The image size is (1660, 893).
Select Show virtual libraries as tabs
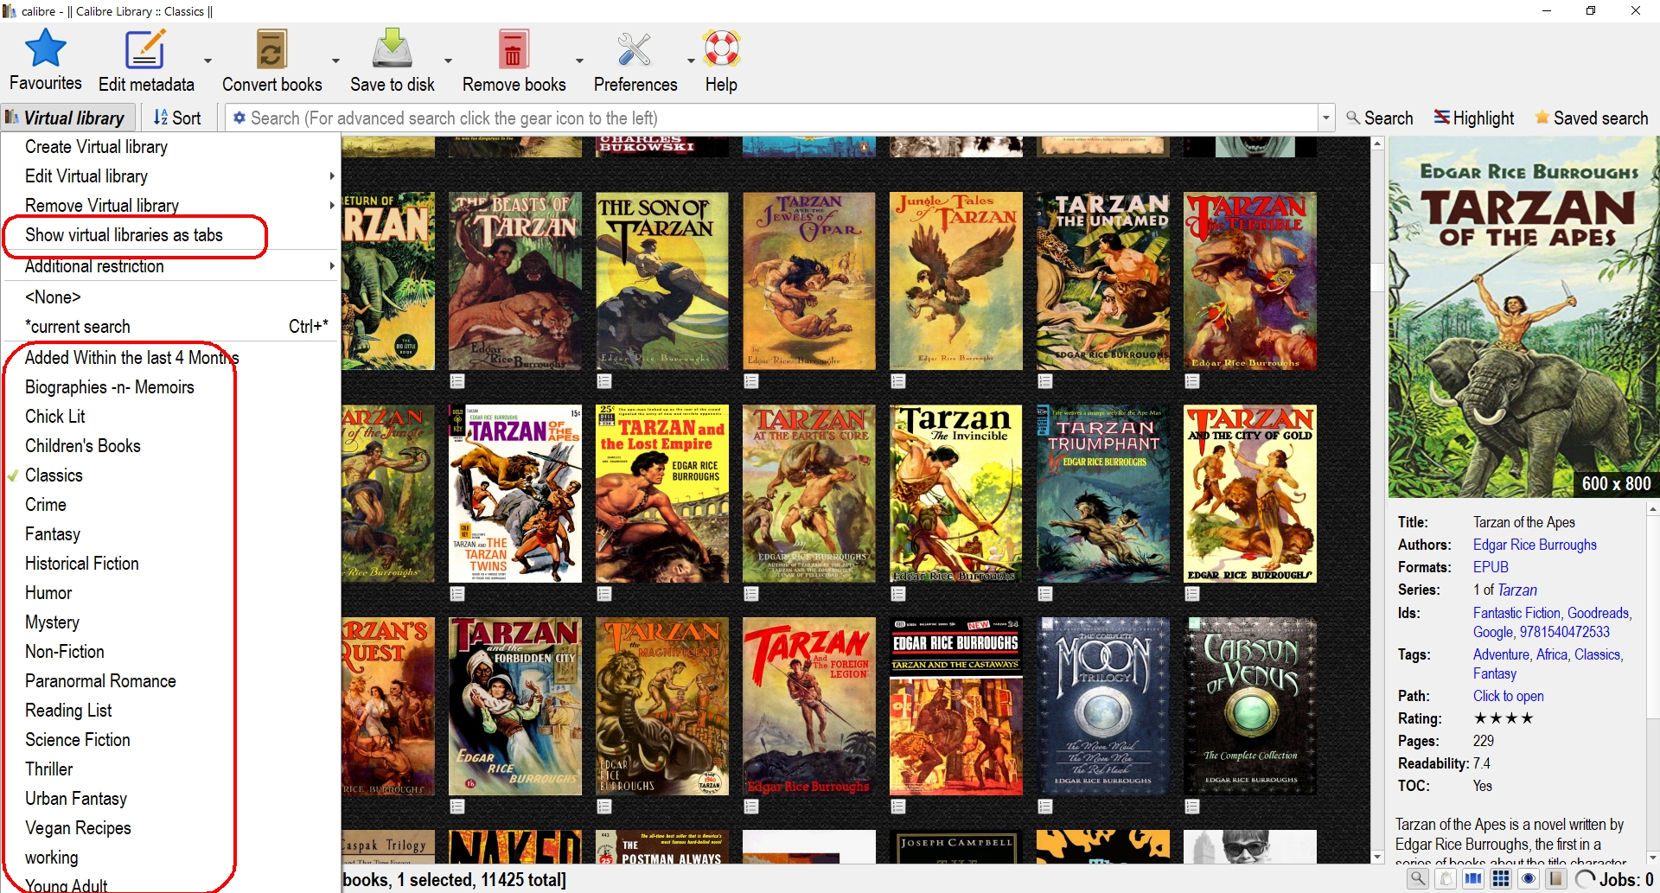pos(170,235)
